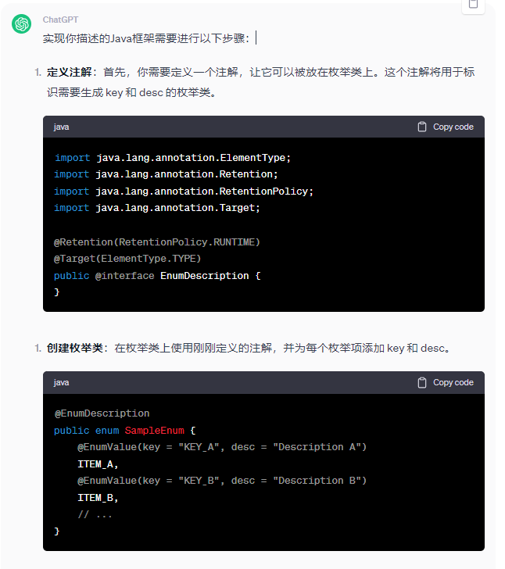505x569 pixels.
Task: Click clipboard icon in the SampleEnum code block header
Action: pyautogui.click(x=422, y=382)
